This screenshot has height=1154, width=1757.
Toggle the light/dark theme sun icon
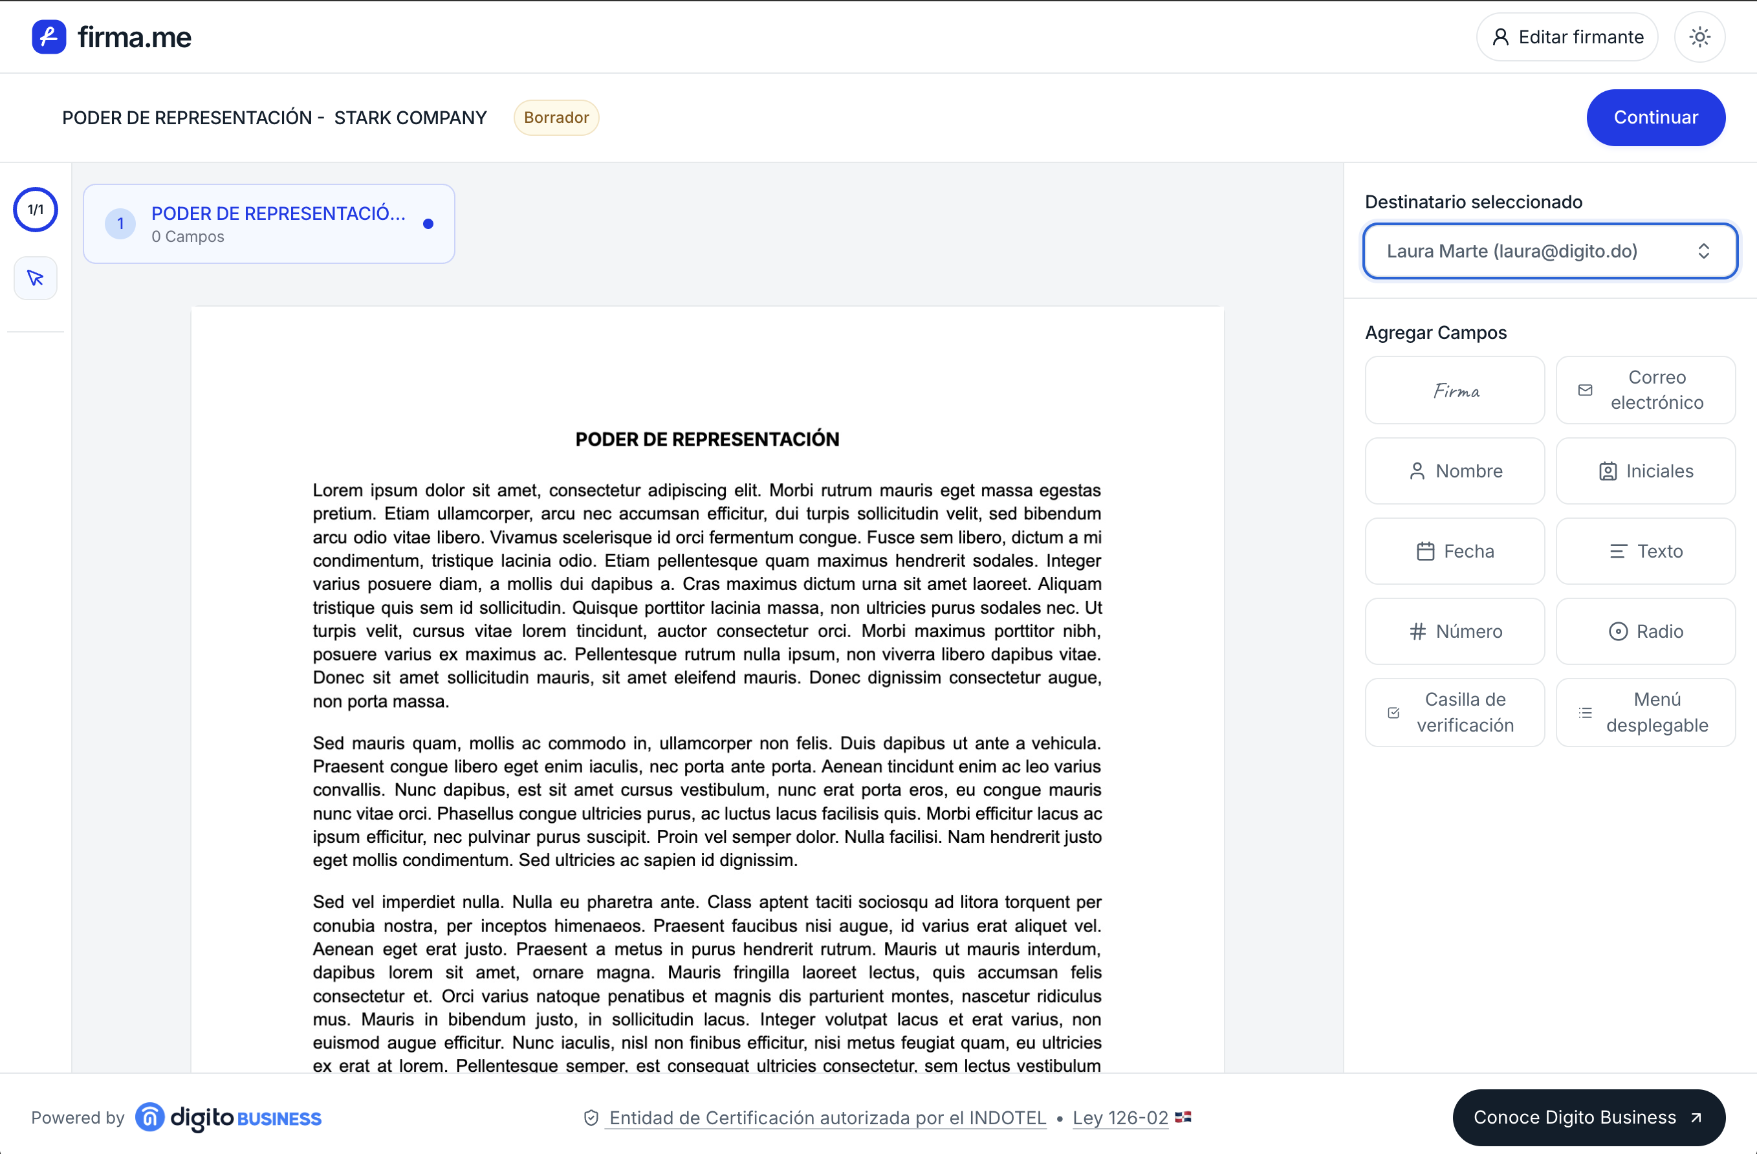click(x=1699, y=37)
